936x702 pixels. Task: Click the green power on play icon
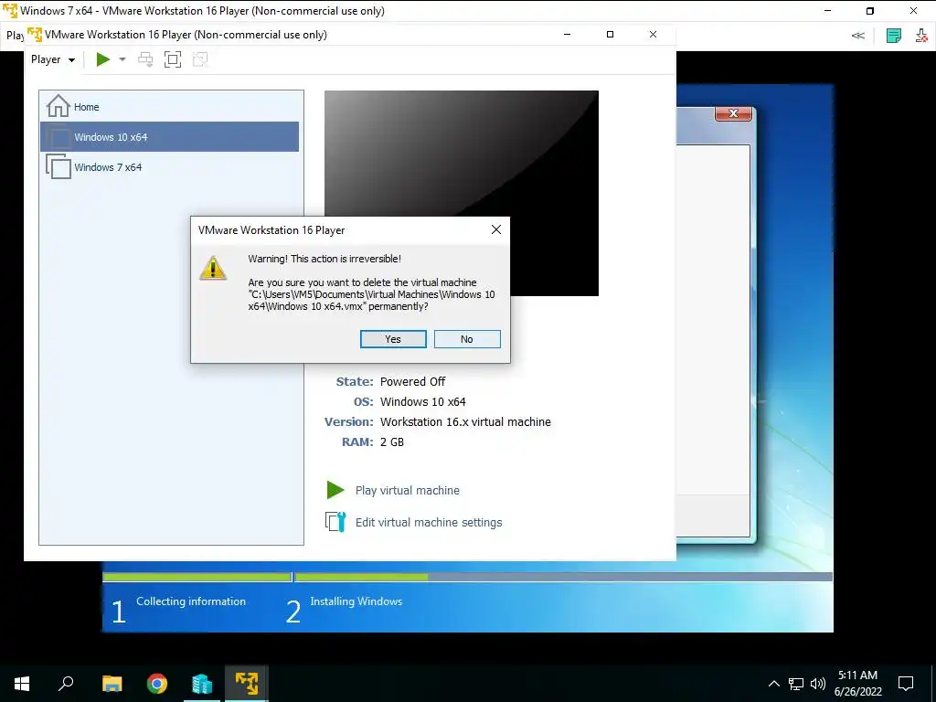103,59
